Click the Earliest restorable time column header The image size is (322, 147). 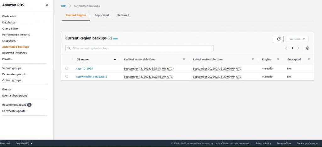click(140, 59)
